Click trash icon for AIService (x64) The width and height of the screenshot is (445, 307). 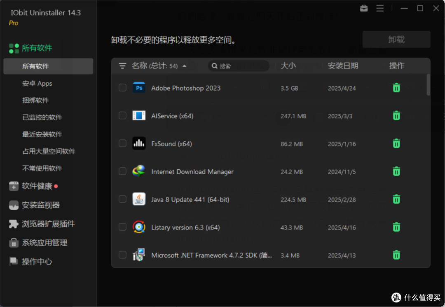click(x=396, y=116)
